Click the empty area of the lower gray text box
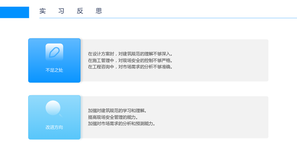 pyautogui.click(x=220, y=117)
